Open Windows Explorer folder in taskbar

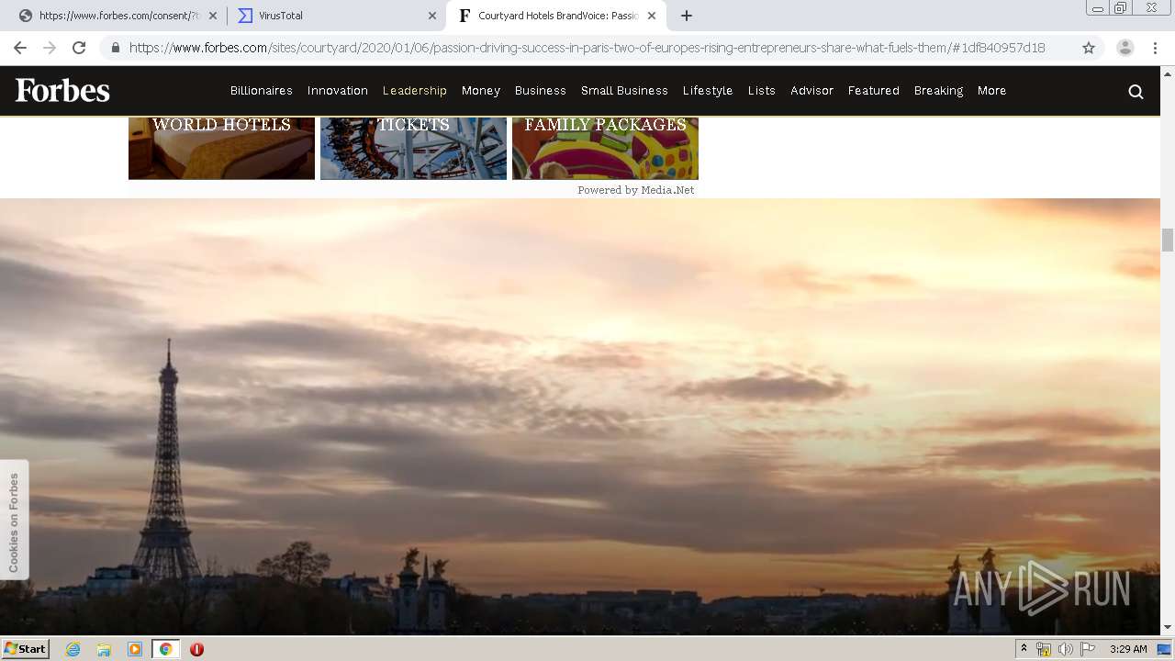pos(104,649)
